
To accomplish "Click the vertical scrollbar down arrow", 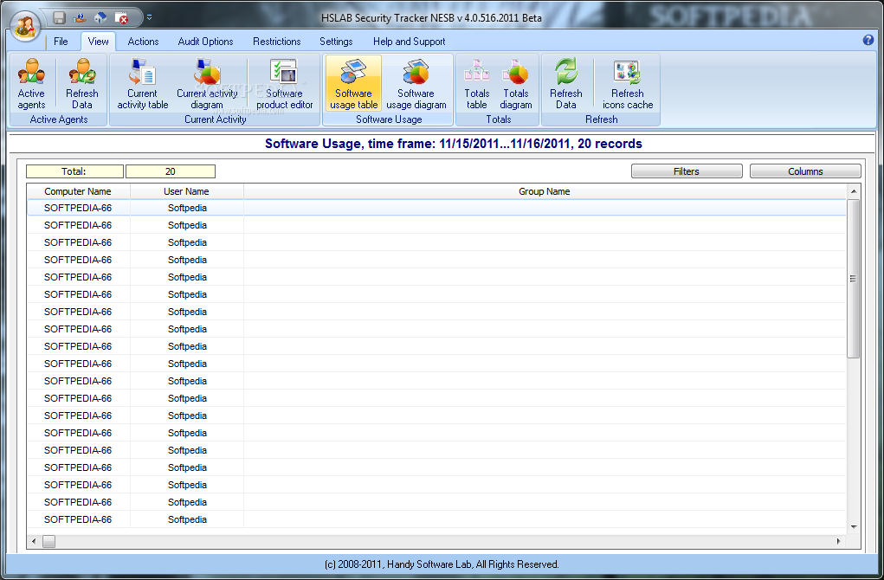I will coord(854,527).
